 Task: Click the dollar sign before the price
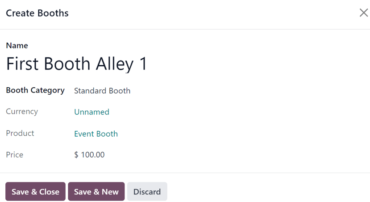click(76, 155)
